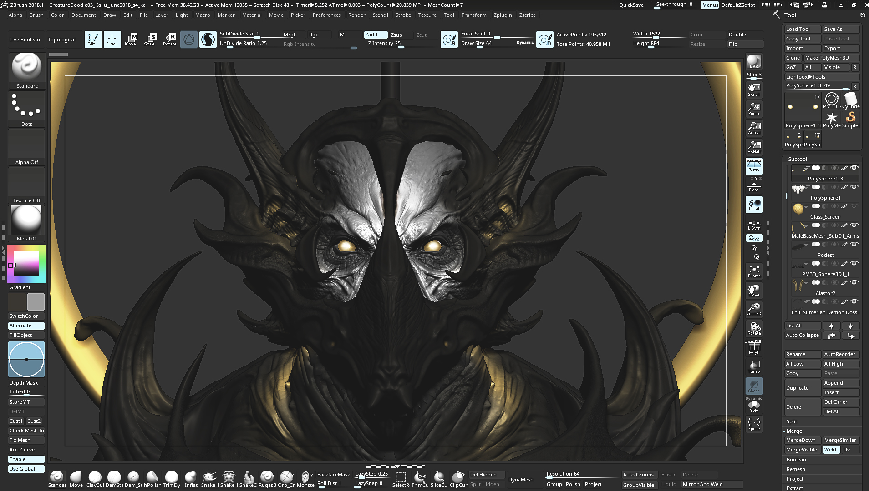869x491 pixels.
Task: Toggle the Weld option
Action: [x=831, y=450]
